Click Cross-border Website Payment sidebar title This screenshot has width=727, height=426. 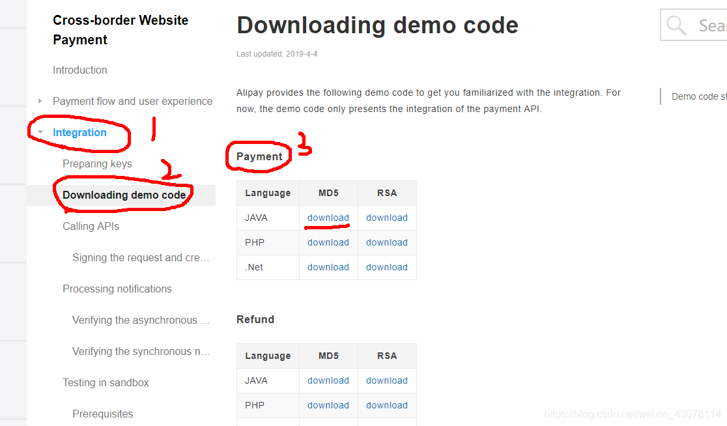click(121, 30)
